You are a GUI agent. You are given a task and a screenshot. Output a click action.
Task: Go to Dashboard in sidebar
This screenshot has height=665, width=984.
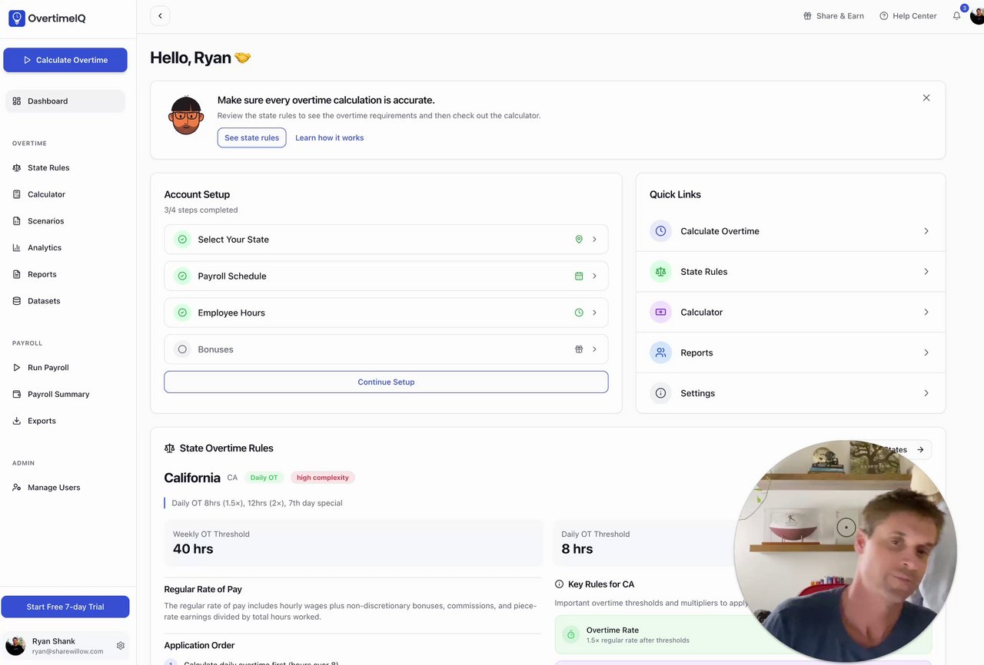[x=65, y=101]
